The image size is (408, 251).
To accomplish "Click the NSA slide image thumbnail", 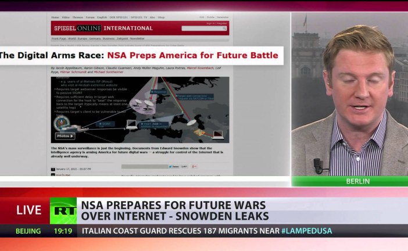I will point(140,110).
